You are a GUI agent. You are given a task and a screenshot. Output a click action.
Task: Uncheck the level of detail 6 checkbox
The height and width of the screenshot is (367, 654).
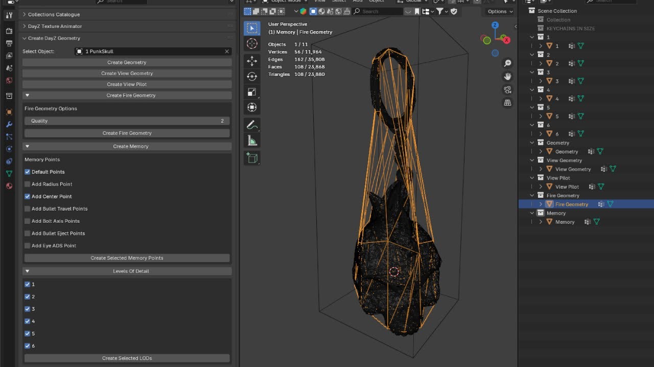(28, 346)
